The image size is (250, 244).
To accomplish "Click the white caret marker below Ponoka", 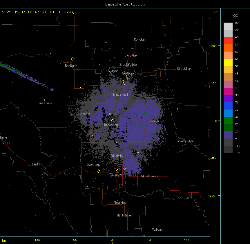I will click(106, 43).
